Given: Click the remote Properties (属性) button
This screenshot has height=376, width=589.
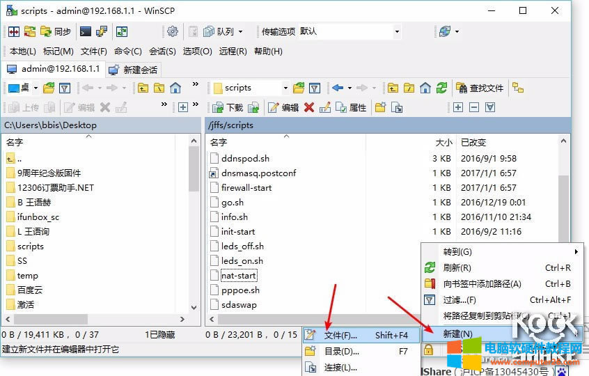Looking at the screenshot, I should (350, 108).
